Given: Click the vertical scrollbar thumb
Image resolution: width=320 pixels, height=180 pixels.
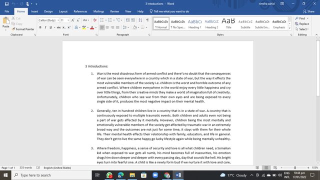Looking at the screenshot, I should pos(318,68).
